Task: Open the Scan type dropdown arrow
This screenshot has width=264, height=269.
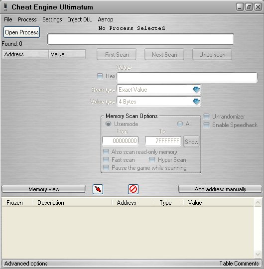Action: pyautogui.click(x=196, y=89)
